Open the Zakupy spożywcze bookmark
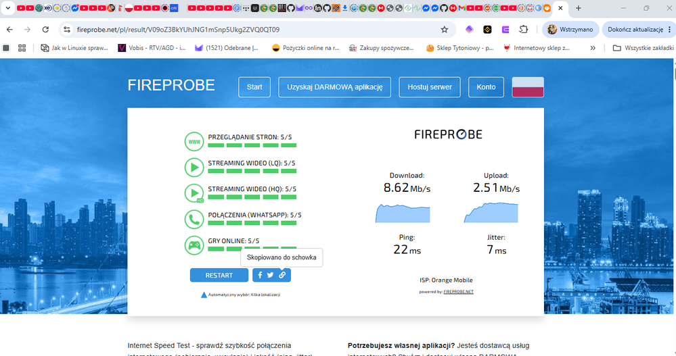The image size is (676, 356). point(381,48)
